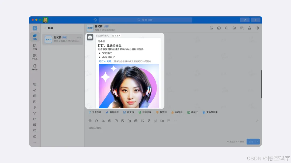The height and width of the screenshot is (163, 291).
Task: Expand the message input box
Action: 257,121
